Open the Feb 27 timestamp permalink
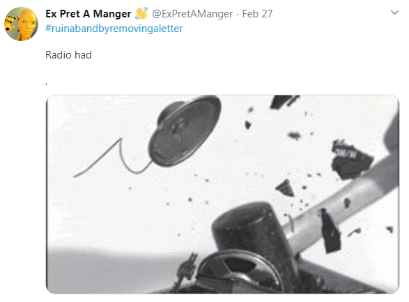Viewport: 409px width, 302px height. tap(257, 14)
